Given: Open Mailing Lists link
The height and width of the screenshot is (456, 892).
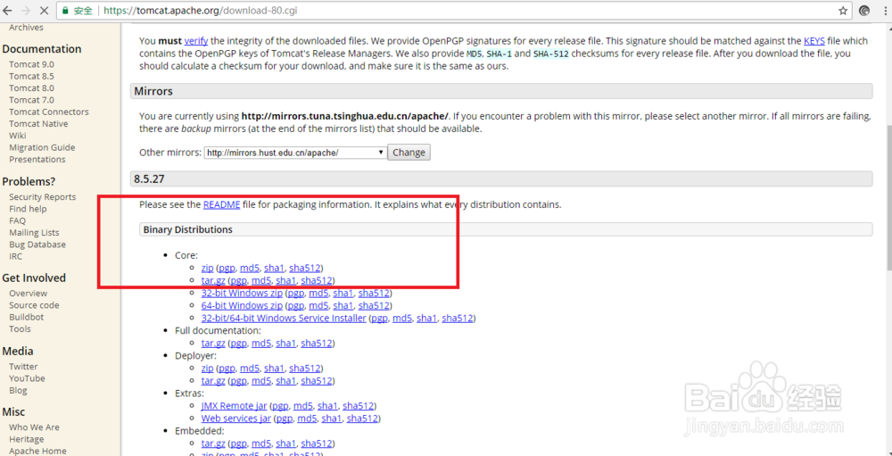Looking at the screenshot, I should 34,233.
